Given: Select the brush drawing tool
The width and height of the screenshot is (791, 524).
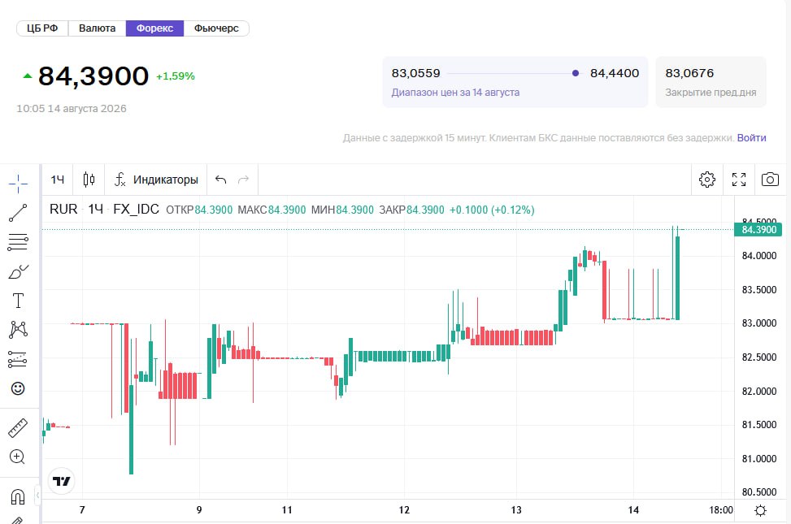Looking at the screenshot, I should [x=18, y=272].
